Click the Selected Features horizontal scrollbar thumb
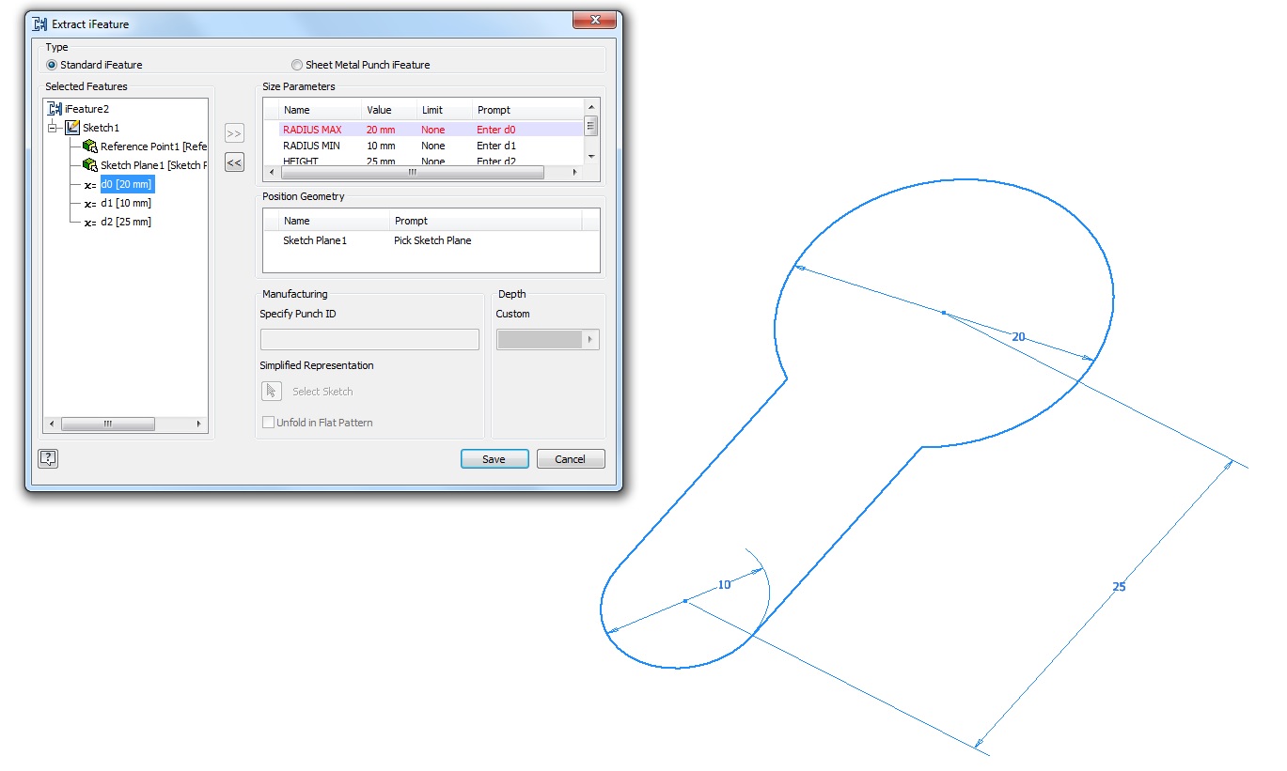This screenshot has width=1287, height=771. point(108,424)
